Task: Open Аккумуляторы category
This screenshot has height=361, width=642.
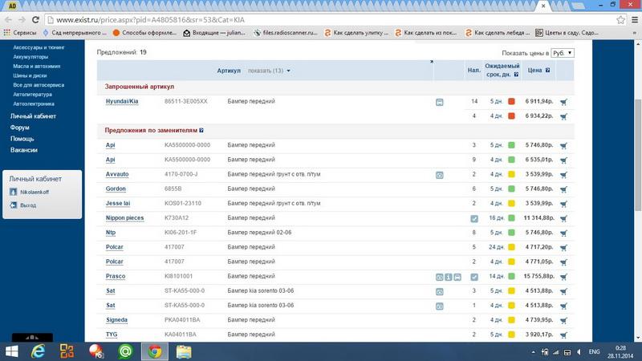Action: coord(30,57)
